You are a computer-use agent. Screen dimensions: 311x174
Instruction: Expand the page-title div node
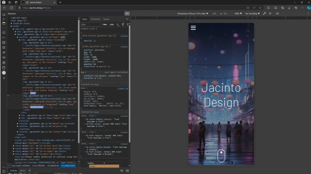pyautogui.click(x=19, y=115)
